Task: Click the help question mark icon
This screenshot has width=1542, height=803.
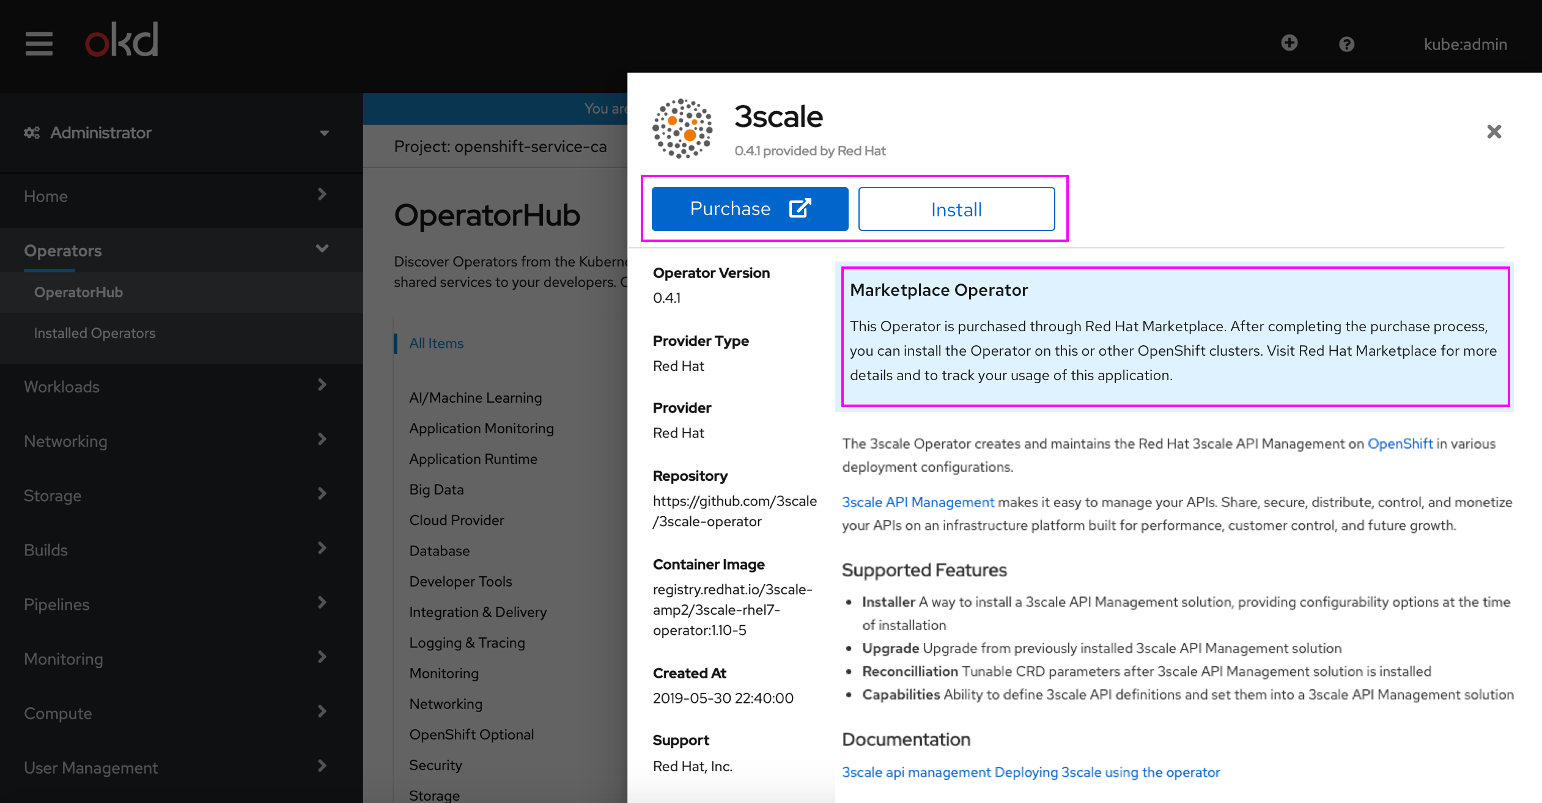Action: click(1347, 43)
